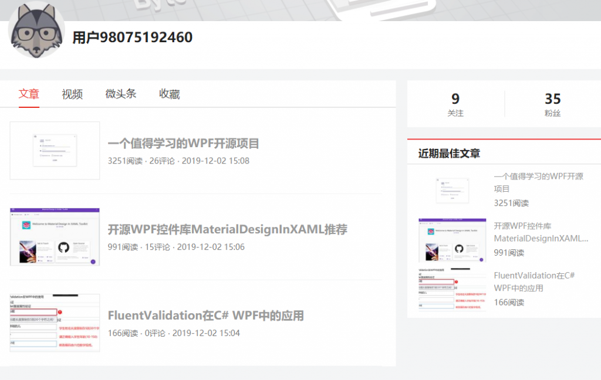
Task: Click the 近期最佳文章 section heading
Action: point(449,154)
